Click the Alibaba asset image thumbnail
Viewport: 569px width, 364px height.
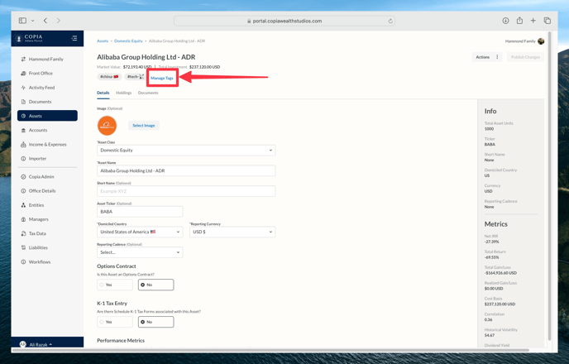click(x=107, y=126)
